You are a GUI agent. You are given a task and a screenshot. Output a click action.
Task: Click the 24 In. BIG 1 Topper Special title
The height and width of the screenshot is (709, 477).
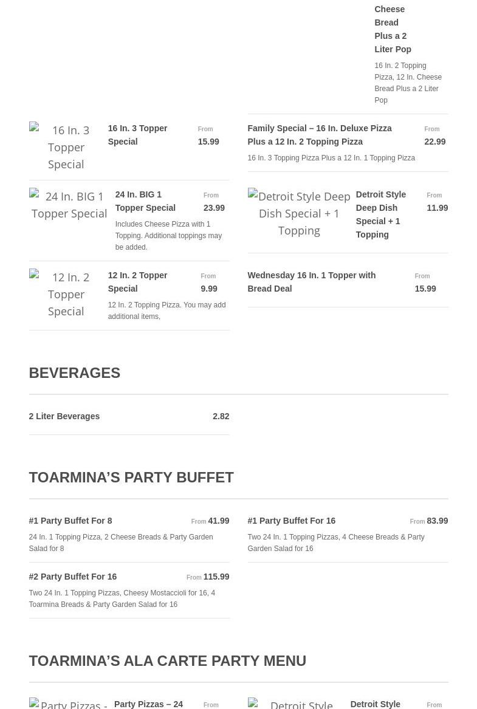pyautogui.click(x=145, y=201)
